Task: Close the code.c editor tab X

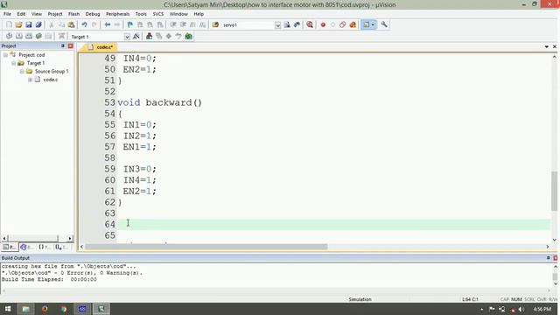Action: tap(555, 46)
